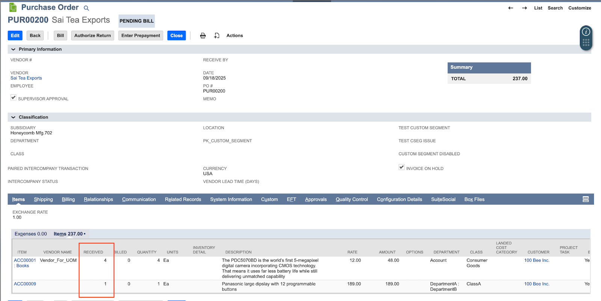Select the Expenses 0.00 sublist
This screenshot has width=601, height=301.
click(x=31, y=234)
